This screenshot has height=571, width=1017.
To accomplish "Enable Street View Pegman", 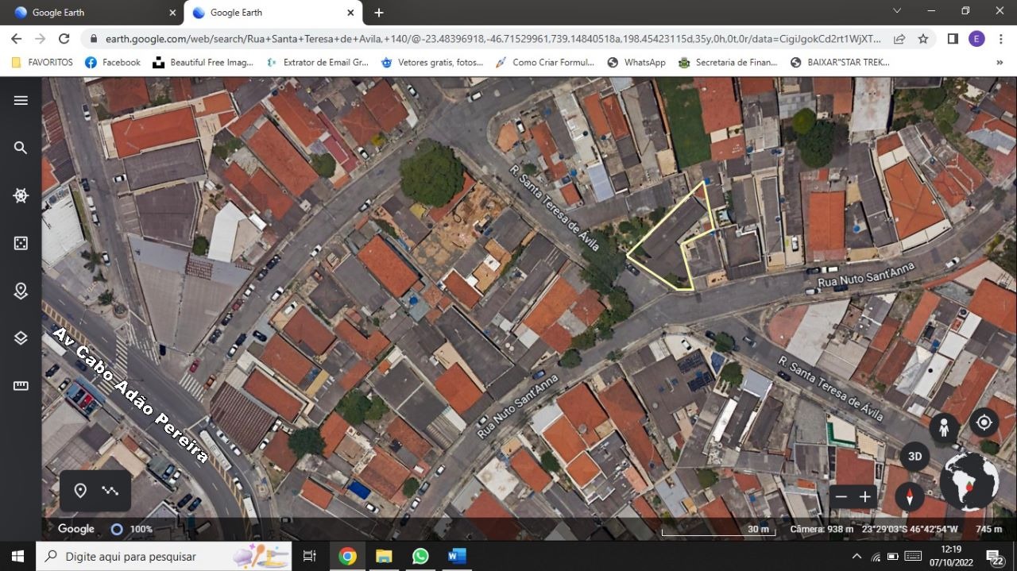I will tap(944, 428).
